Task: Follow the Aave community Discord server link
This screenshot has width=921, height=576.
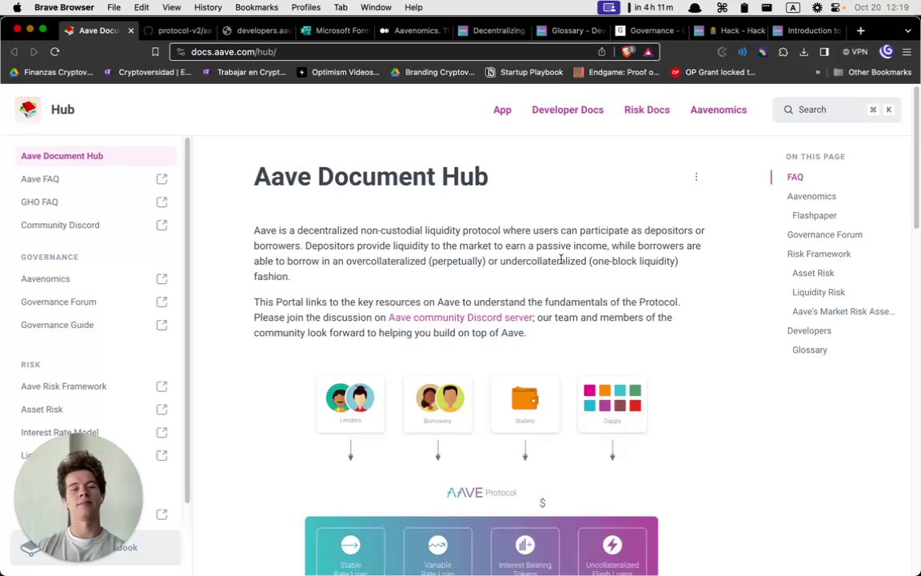Action: click(x=460, y=318)
